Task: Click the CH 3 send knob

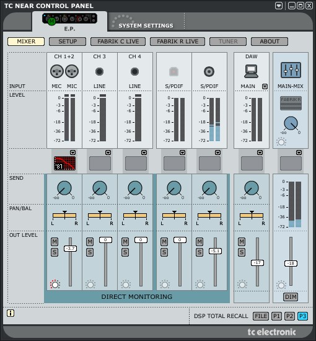Action: [100, 188]
